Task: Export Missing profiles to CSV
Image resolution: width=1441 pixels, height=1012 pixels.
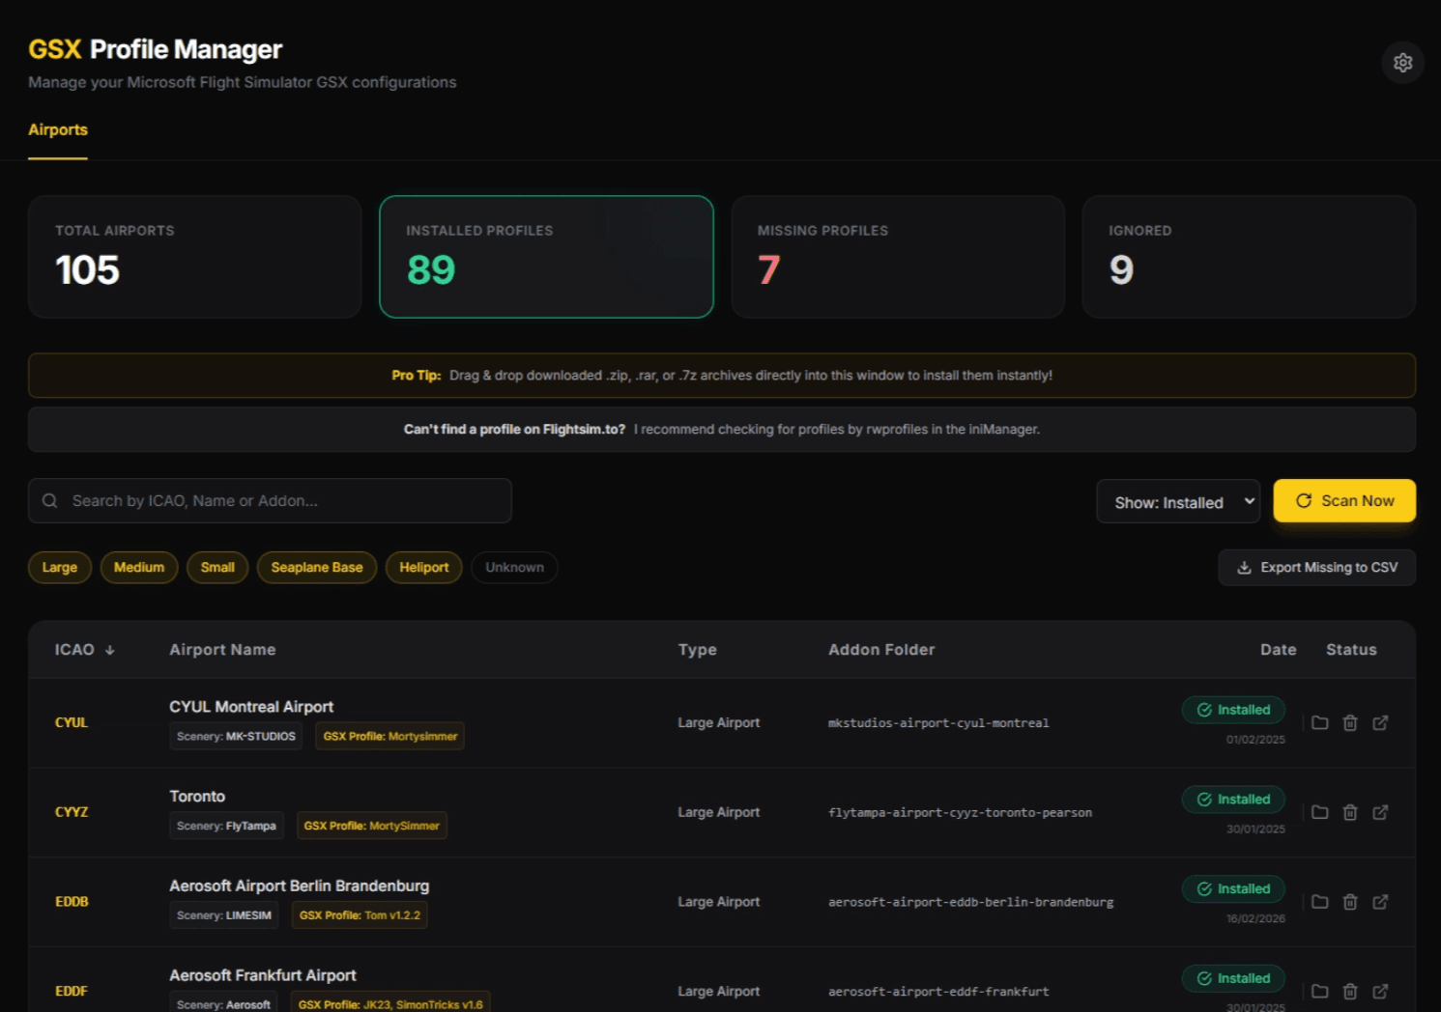Action: 1316,567
